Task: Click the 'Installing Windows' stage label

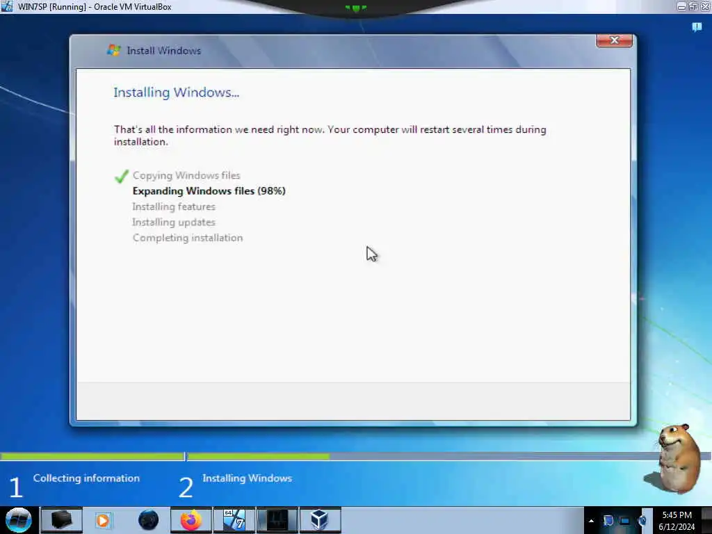Action: coord(247,478)
